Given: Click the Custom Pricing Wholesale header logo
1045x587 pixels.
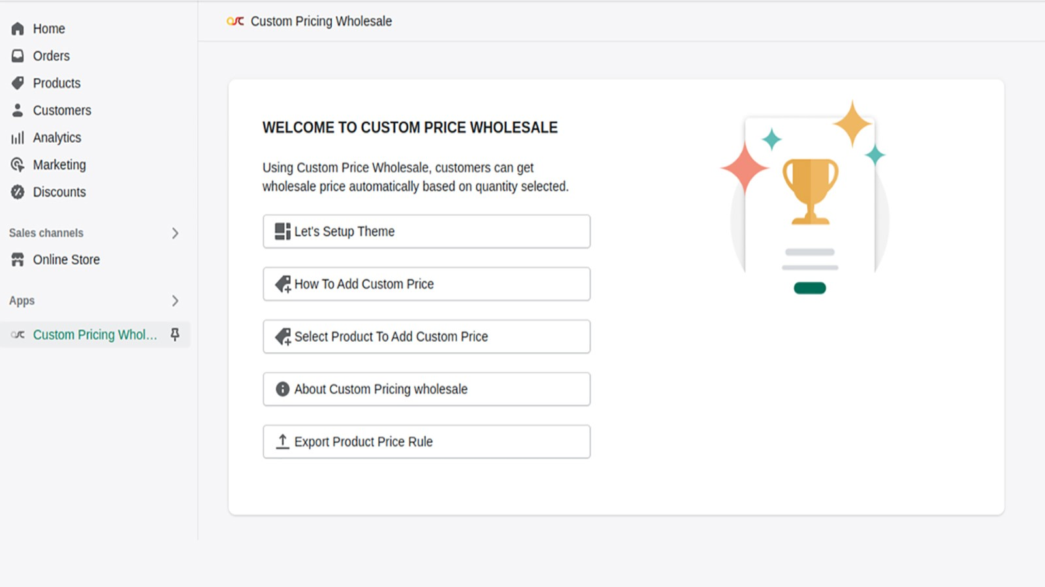Looking at the screenshot, I should coord(235,22).
